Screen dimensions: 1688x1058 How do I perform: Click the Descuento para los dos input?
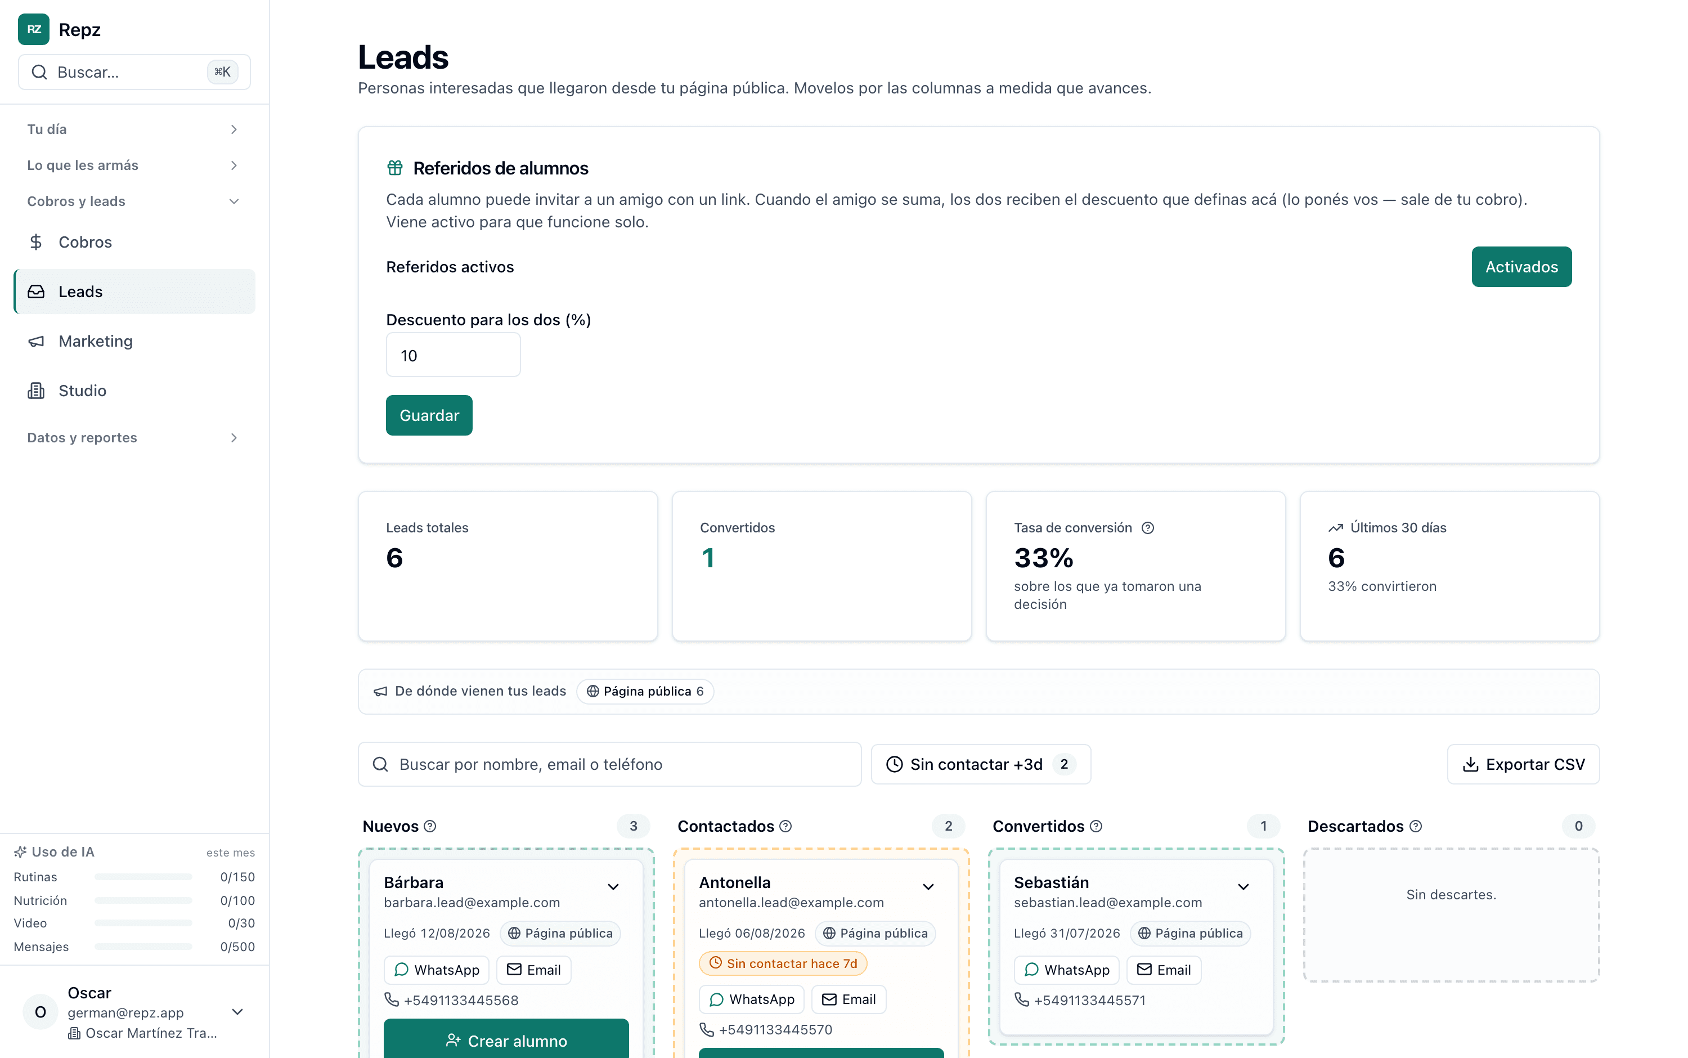454,355
